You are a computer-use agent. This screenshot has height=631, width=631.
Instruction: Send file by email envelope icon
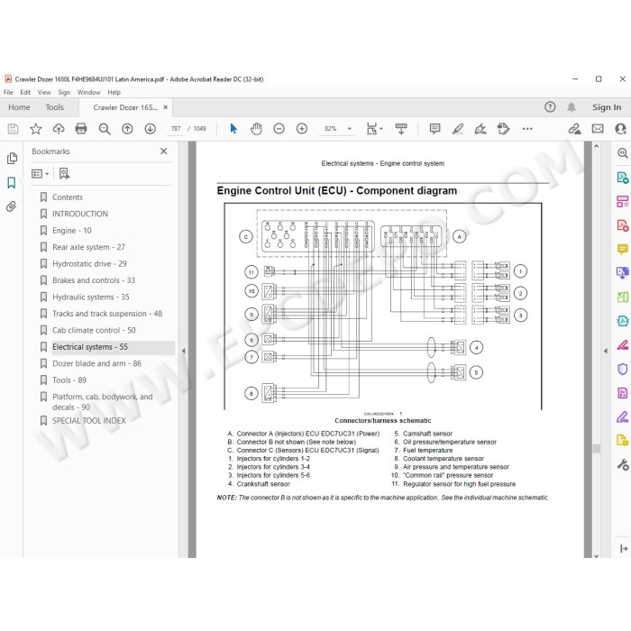click(x=598, y=129)
